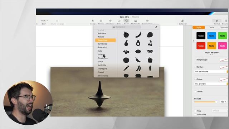Click the Rechercher shapes search field
229x129 pixels.
click(x=126, y=27)
